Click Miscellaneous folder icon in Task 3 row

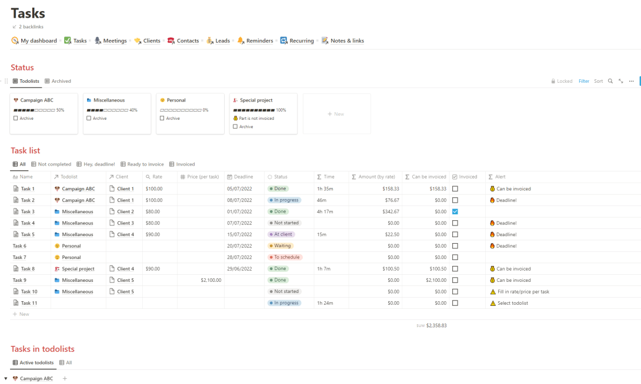point(57,211)
